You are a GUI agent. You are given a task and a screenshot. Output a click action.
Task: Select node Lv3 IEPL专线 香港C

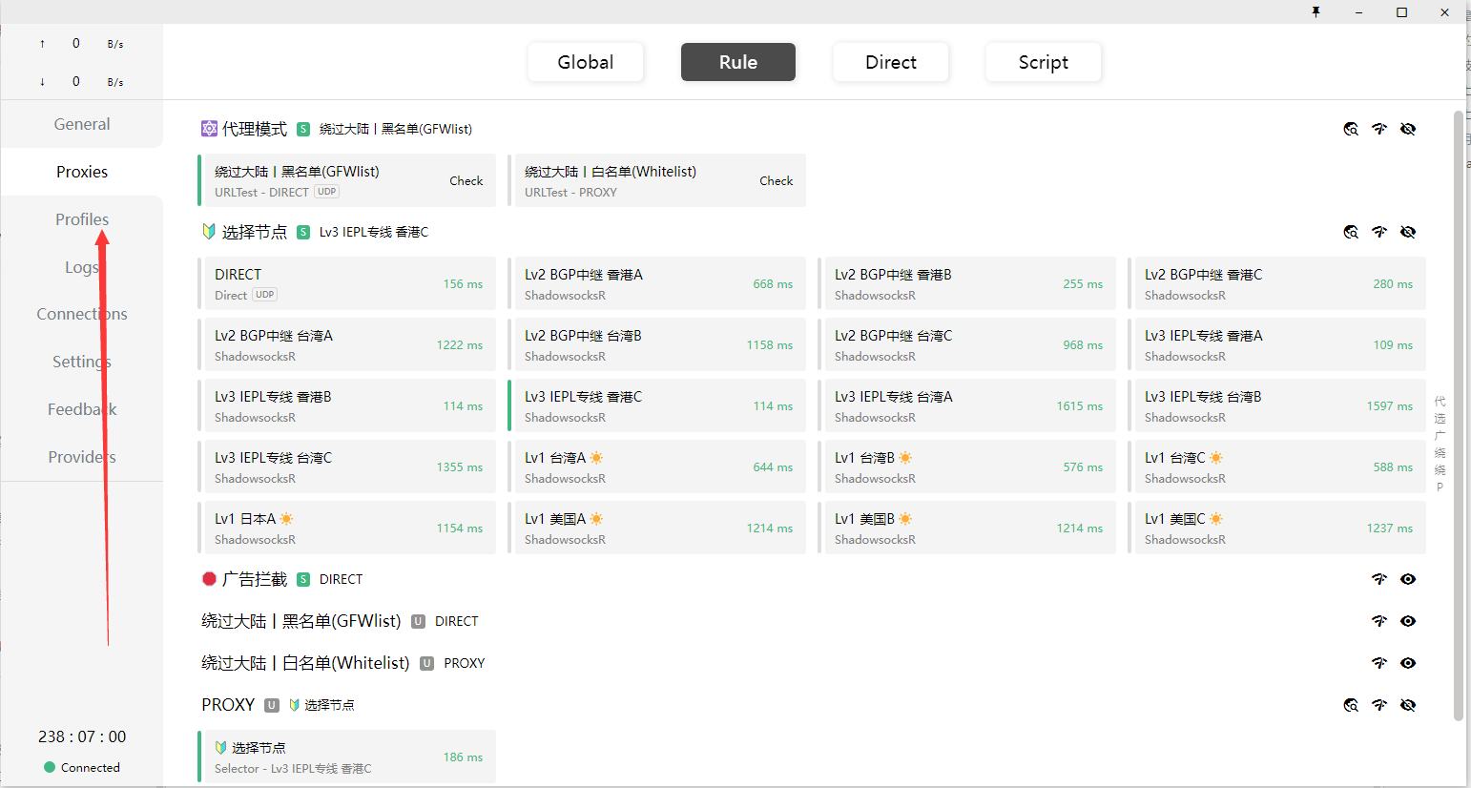[x=657, y=405]
